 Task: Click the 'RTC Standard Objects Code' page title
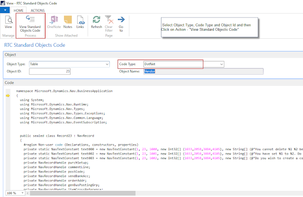tap(35, 45)
